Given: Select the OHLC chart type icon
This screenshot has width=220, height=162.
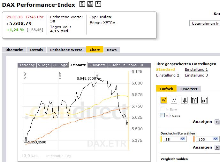Looking at the screenshot, I should pyautogui.click(x=194, y=100).
